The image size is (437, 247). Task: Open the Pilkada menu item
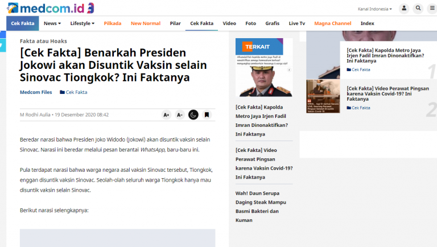[113, 23]
